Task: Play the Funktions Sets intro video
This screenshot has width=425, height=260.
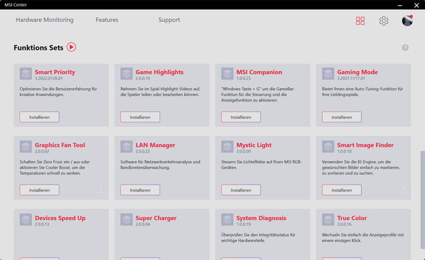Action: (72, 47)
